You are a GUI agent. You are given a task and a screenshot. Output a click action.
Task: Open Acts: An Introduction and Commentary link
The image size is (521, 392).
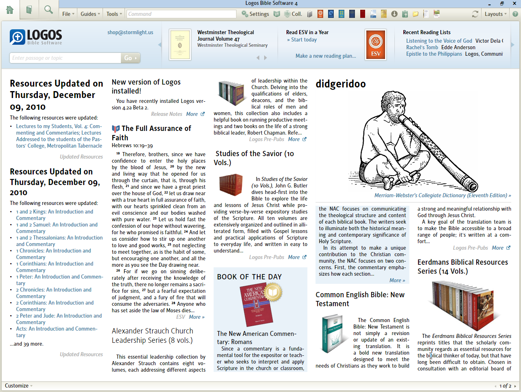click(57, 332)
